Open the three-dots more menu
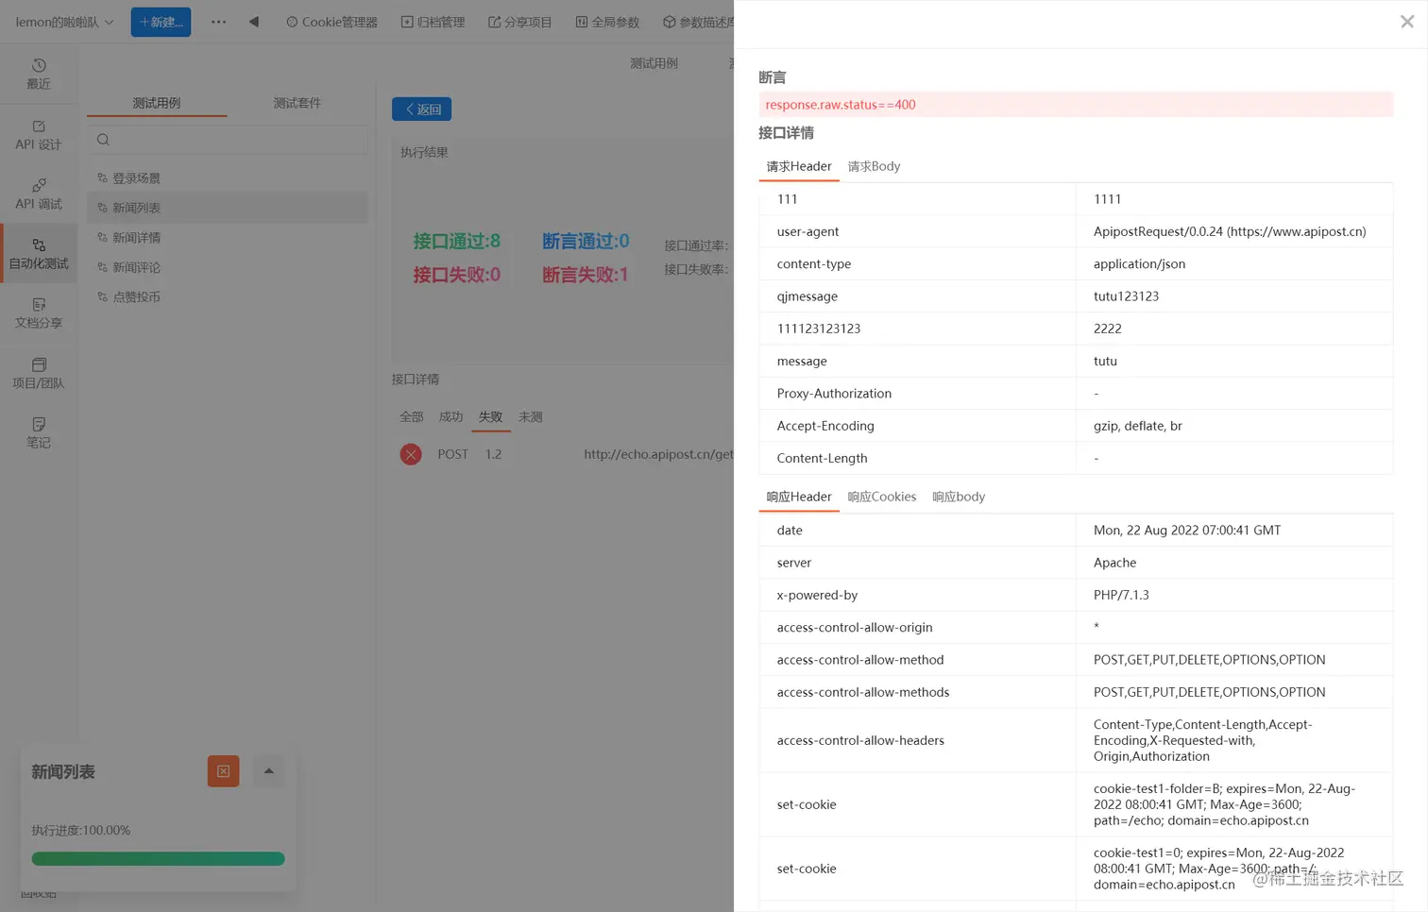Viewport: 1428px width, 912px height. click(x=218, y=22)
